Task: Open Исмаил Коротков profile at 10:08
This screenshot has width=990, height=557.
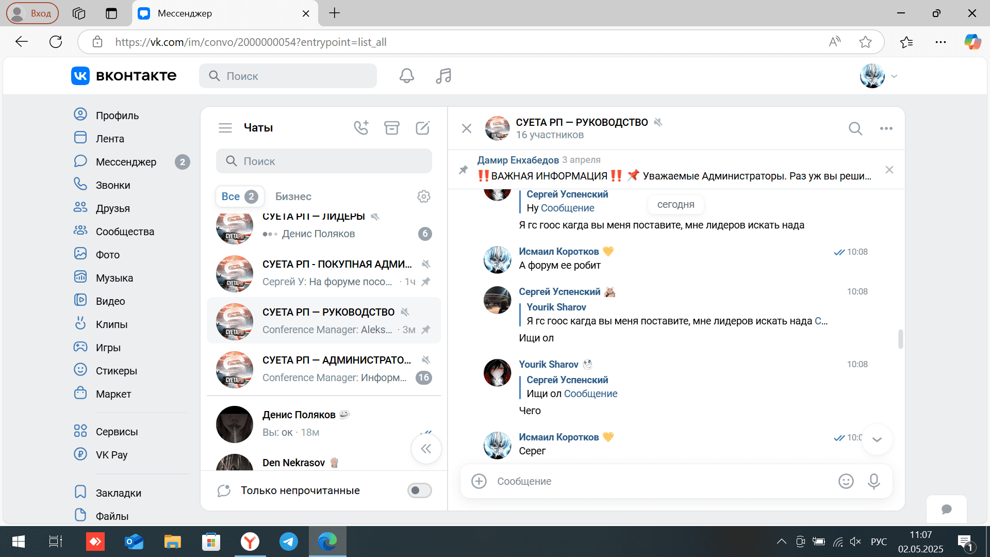Action: click(x=558, y=251)
